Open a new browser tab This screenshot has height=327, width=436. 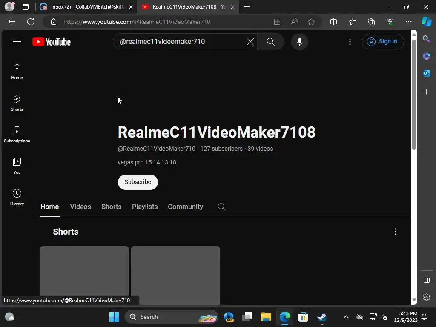[247, 7]
